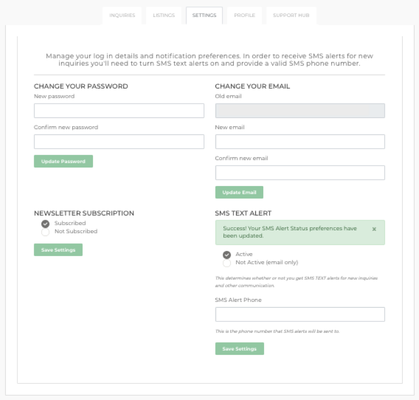Click the Update Password button
This screenshot has height=400, width=419.
[x=64, y=161]
